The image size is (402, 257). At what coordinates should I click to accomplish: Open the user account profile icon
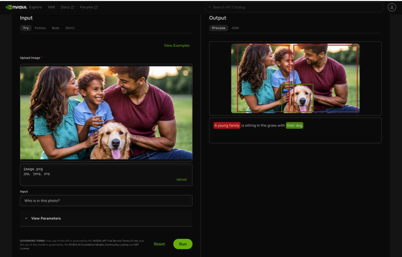click(392, 7)
